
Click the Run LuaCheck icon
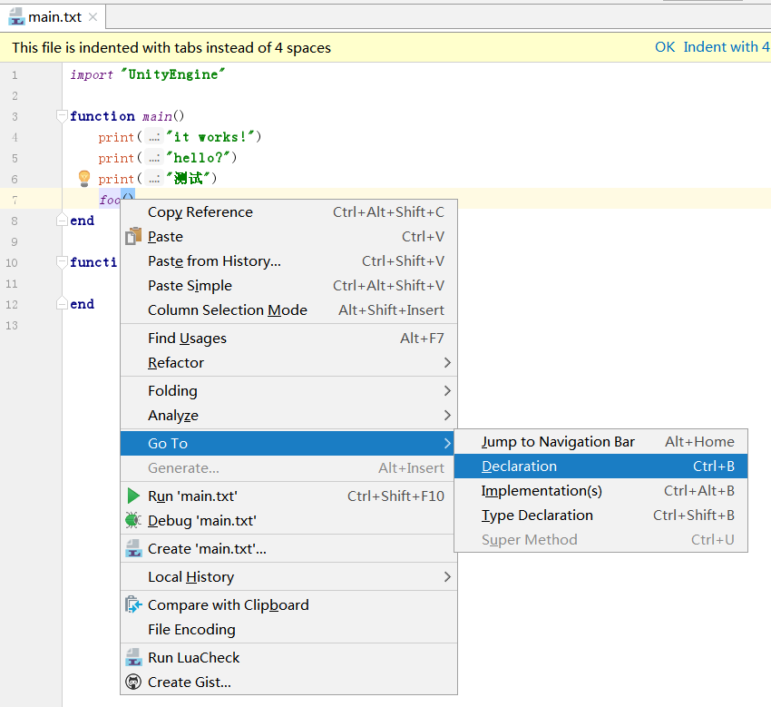(133, 657)
